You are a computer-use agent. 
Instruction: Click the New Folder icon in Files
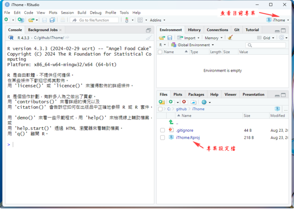[162, 102]
